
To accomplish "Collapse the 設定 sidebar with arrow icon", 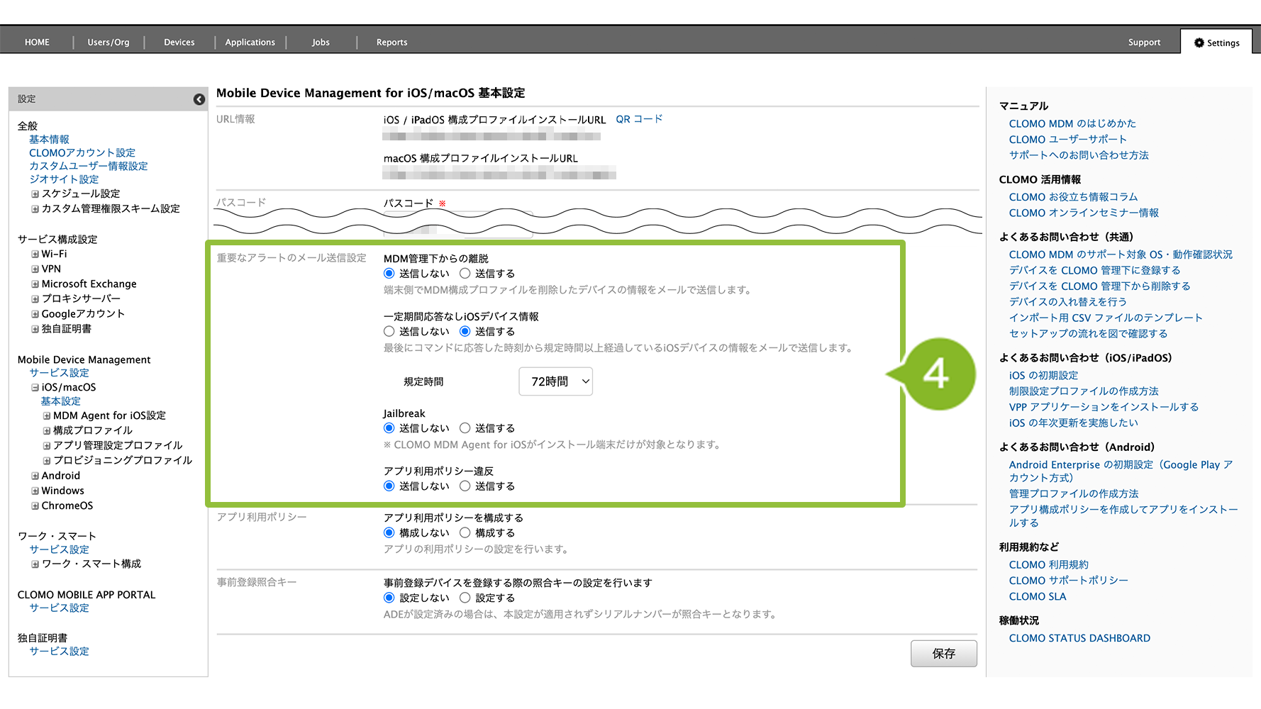I will tap(199, 99).
